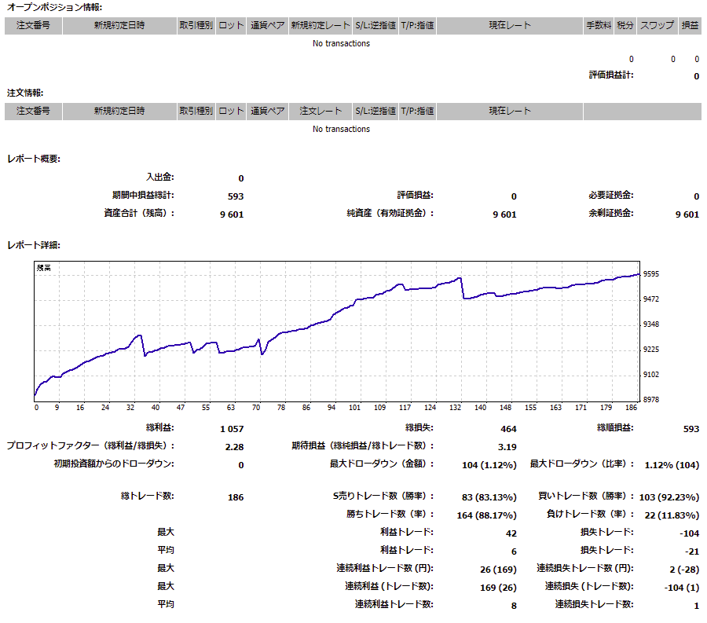Select the 総利益 value 1 057
Screen dimensions: 707x623
tap(232, 429)
